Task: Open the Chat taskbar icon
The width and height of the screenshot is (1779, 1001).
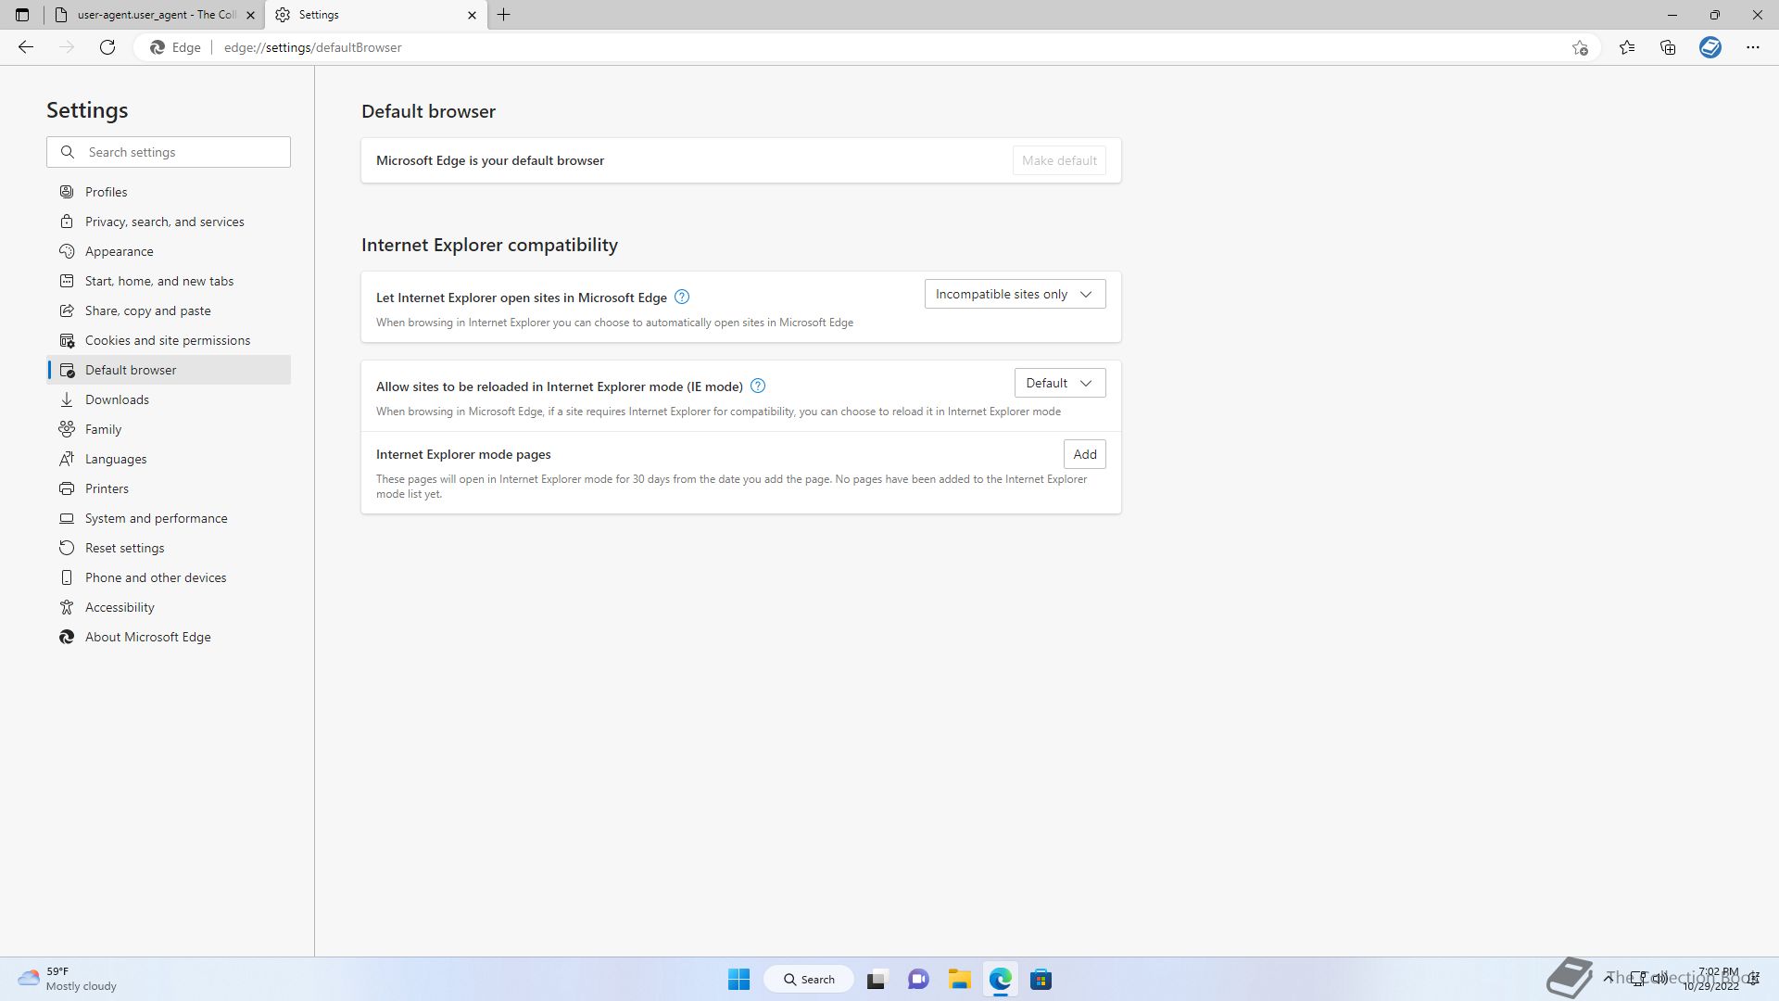Action: [x=918, y=979]
